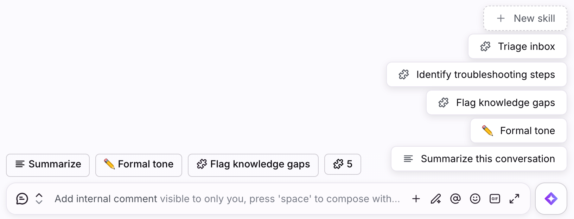Select Triage inbox from skills menu
Screen dimensions: 574x219
coord(517,46)
